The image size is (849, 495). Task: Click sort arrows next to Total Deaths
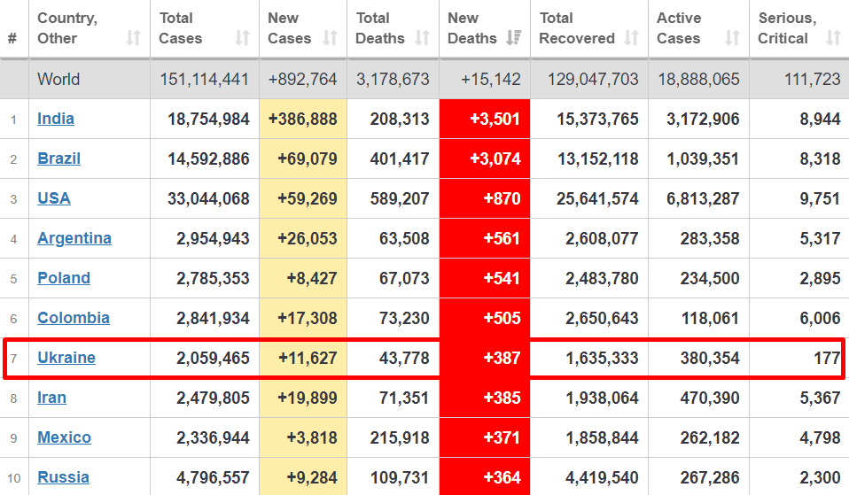[x=423, y=38]
